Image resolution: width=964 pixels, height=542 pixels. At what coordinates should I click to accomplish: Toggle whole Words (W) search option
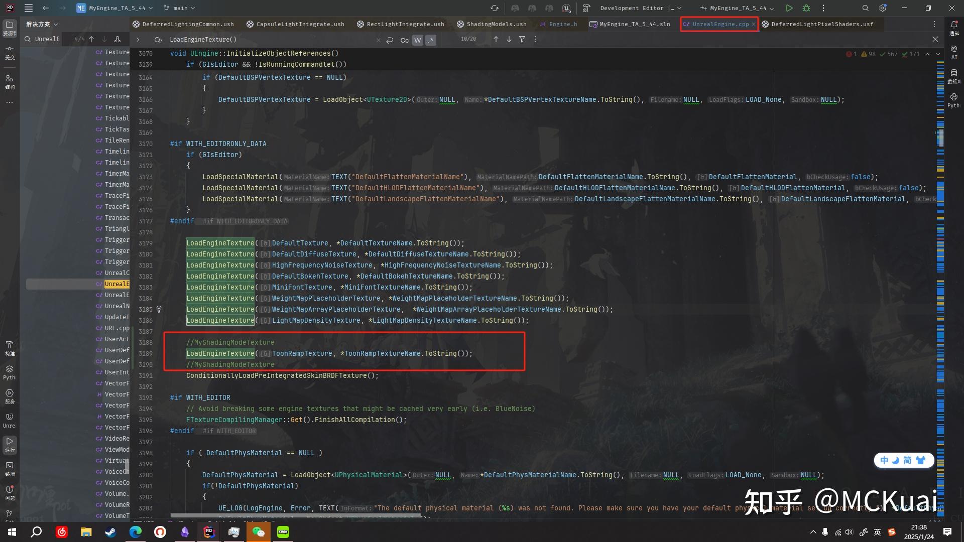pos(417,40)
